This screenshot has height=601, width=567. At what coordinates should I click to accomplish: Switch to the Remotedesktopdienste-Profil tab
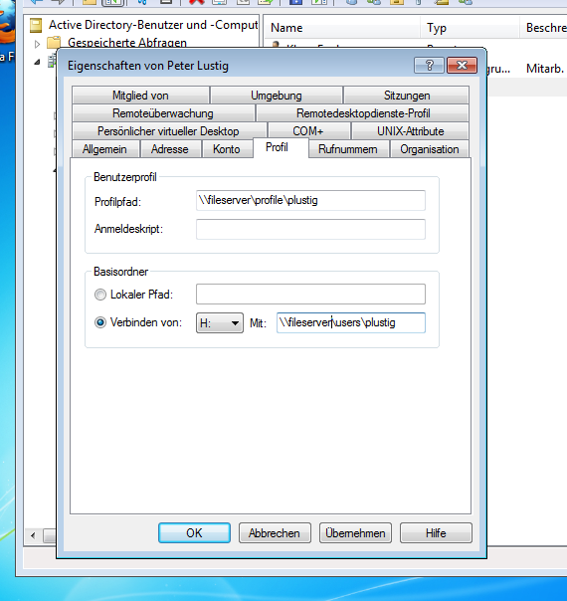(363, 113)
